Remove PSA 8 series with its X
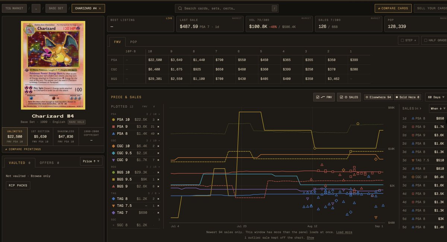 [158, 133]
